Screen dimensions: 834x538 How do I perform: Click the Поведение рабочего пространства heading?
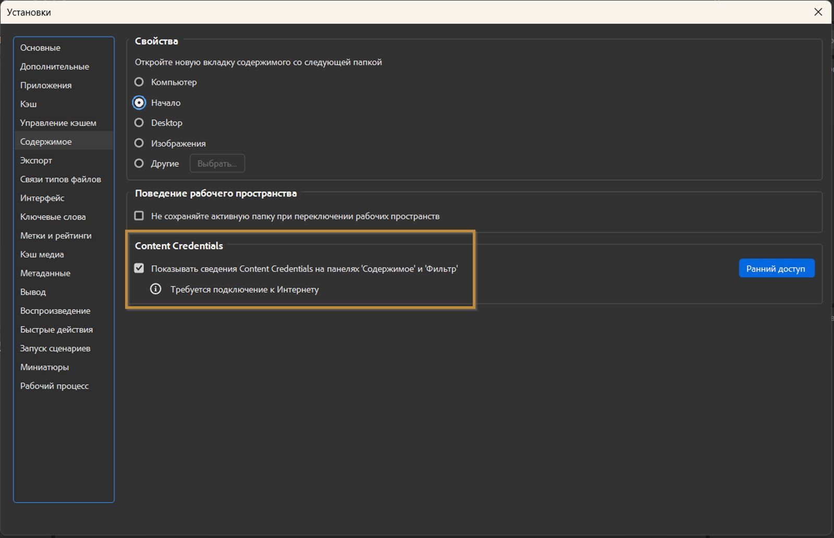(216, 193)
